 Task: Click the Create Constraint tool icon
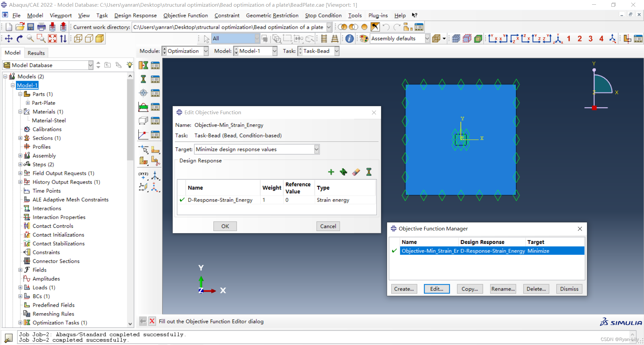(143, 107)
